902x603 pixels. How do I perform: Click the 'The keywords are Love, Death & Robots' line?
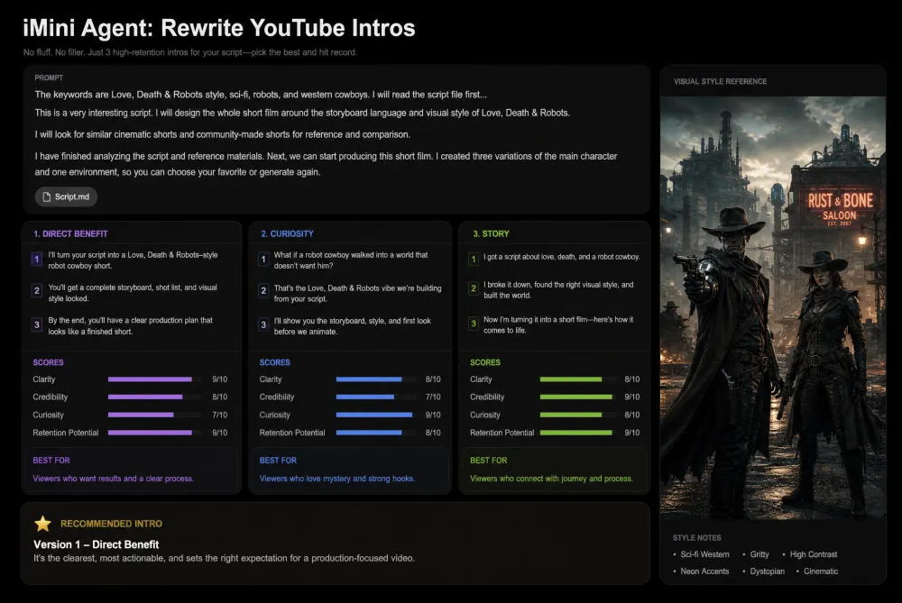point(261,95)
